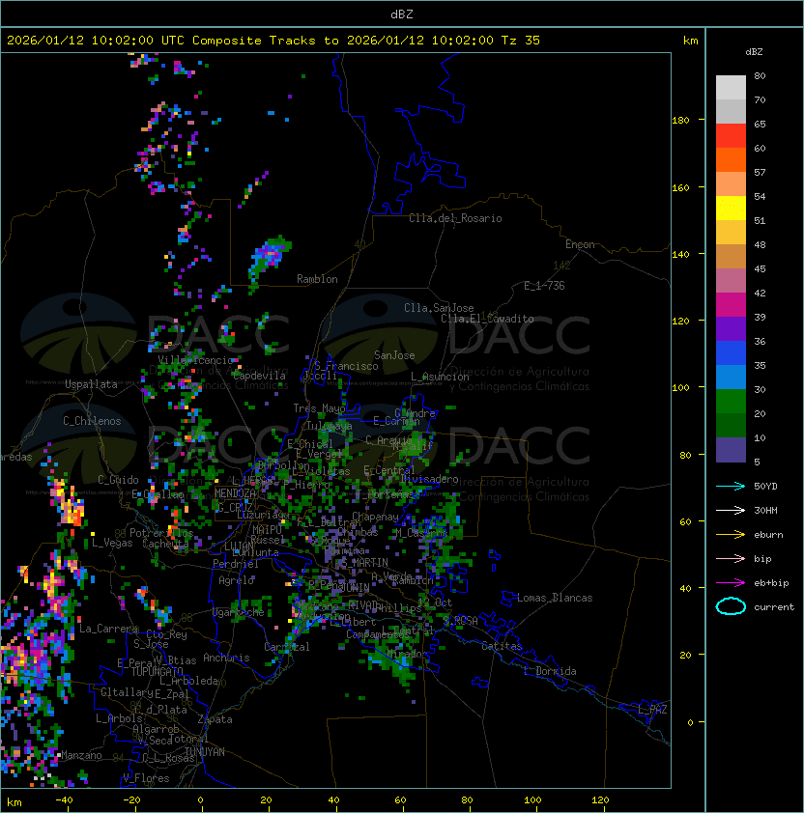The height and width of the screenshot is (813, 804).
Task: Click the 'TUPUNGATO' map label
Action: click(157, 671)
